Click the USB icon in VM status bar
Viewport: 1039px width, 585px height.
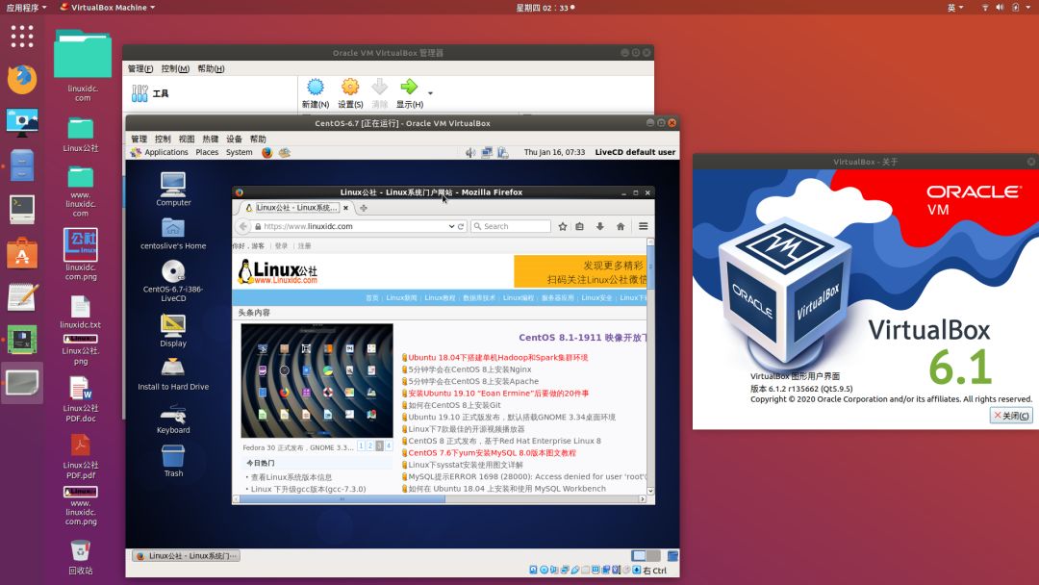(574, 569)
